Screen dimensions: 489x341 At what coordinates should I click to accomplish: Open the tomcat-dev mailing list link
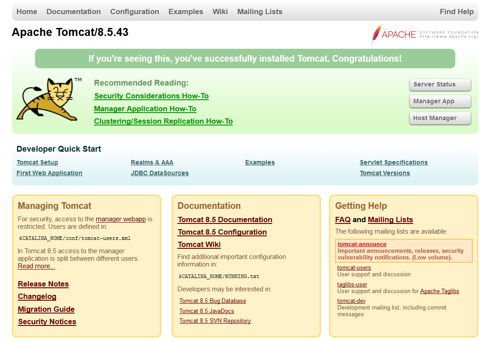coord(351,301)
